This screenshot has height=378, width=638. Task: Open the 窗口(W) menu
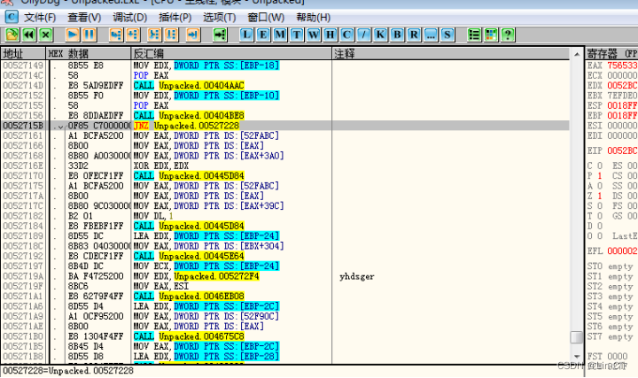click(266, 18)
